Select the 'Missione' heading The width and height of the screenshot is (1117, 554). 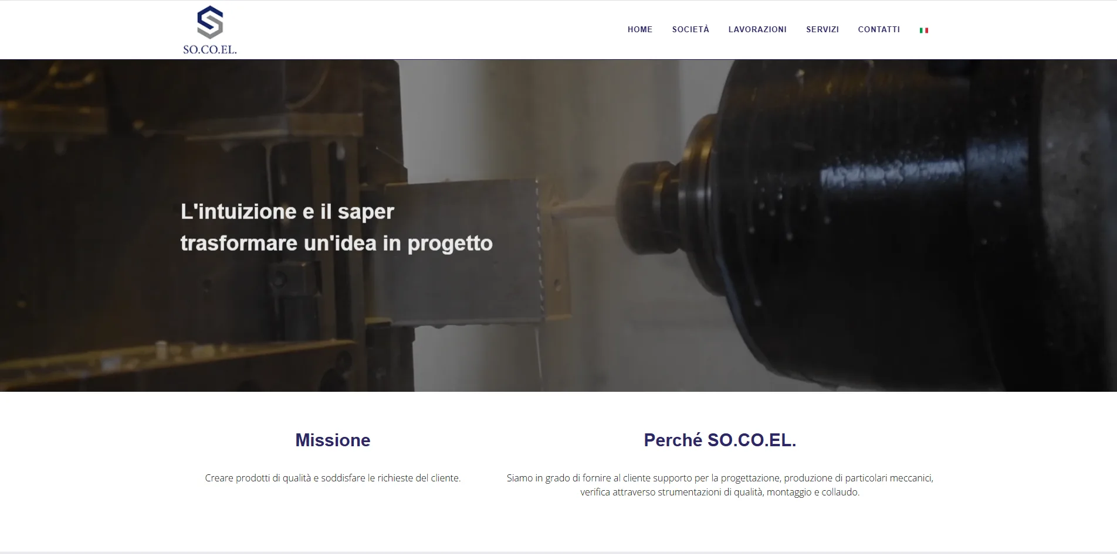[333, 440]
